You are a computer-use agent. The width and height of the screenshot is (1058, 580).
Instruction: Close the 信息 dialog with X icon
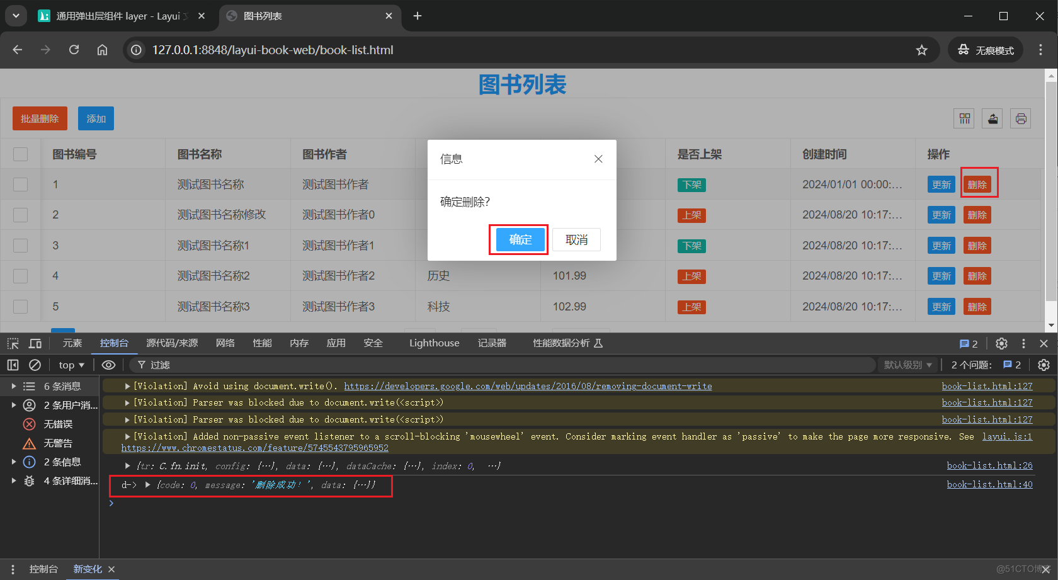[598, 159]
